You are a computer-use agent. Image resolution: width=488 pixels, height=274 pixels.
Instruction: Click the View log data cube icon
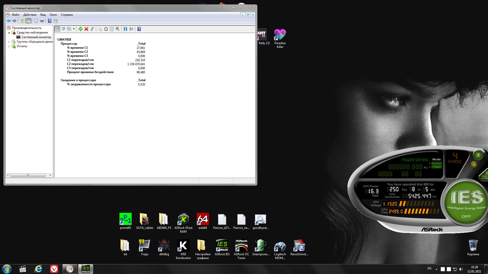(63, 29)
